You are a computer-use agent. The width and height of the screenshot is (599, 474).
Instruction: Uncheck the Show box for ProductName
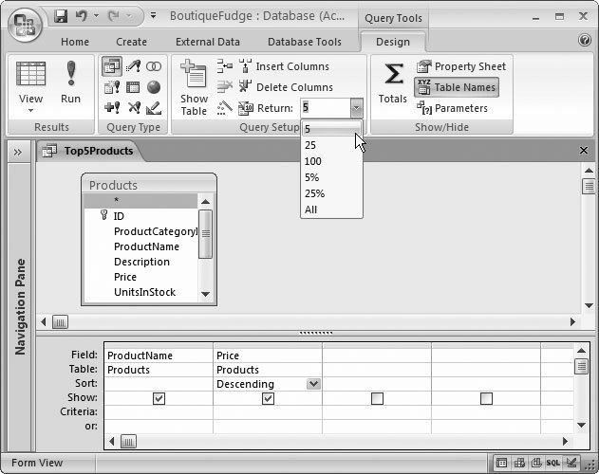click(x=159, y=399)
